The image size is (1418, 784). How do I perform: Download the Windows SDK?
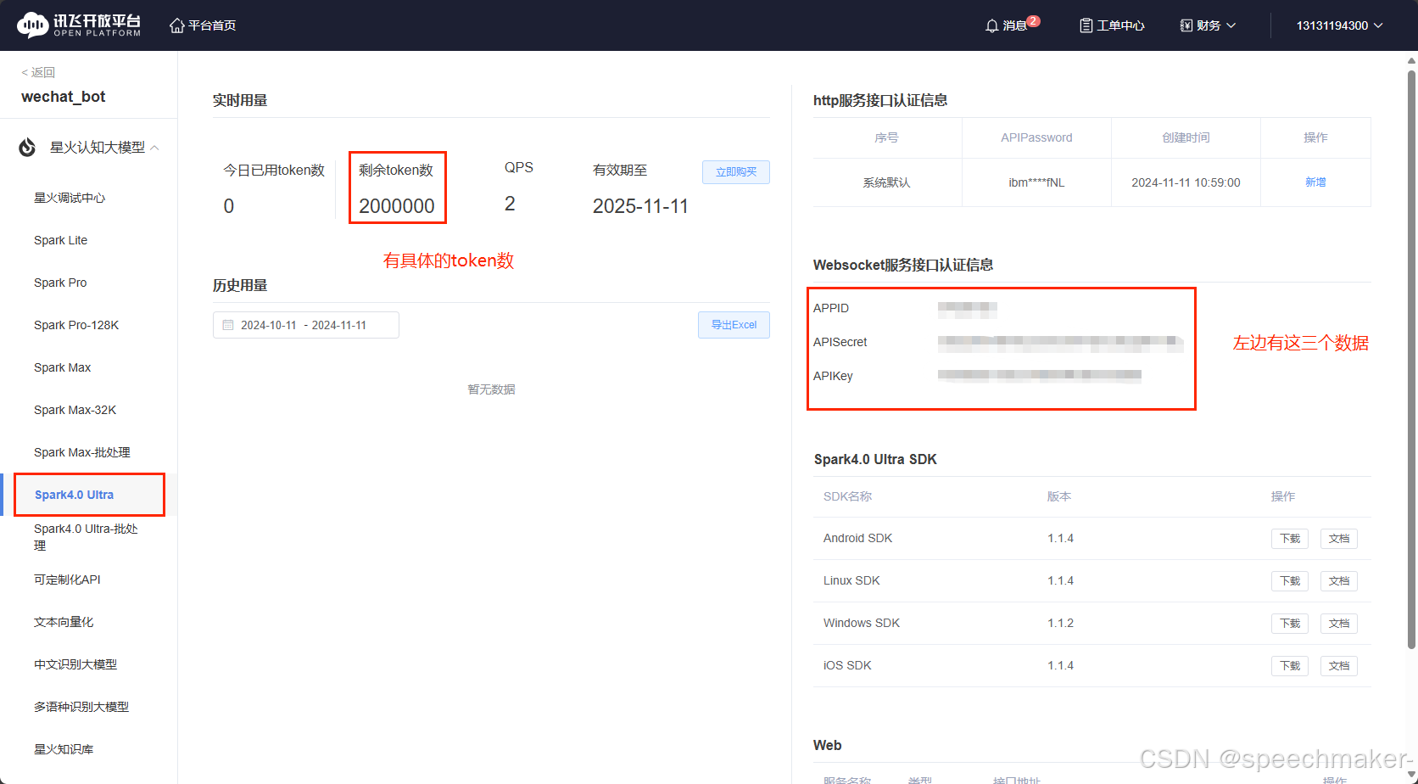pyautogui.click(x=1290, y=624)
